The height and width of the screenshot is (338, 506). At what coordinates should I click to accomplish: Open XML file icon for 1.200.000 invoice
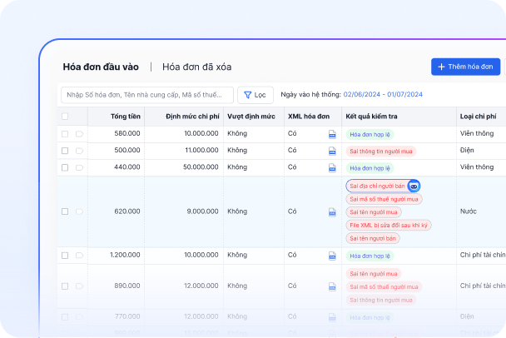pos(332,256)
